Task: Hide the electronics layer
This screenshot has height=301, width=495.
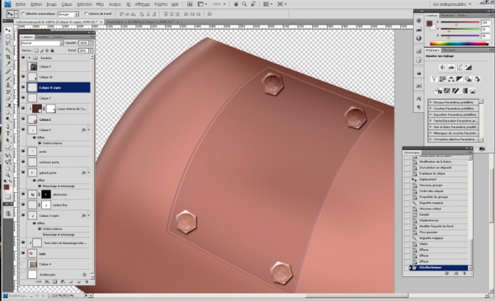Action: (x=23, y=195)
